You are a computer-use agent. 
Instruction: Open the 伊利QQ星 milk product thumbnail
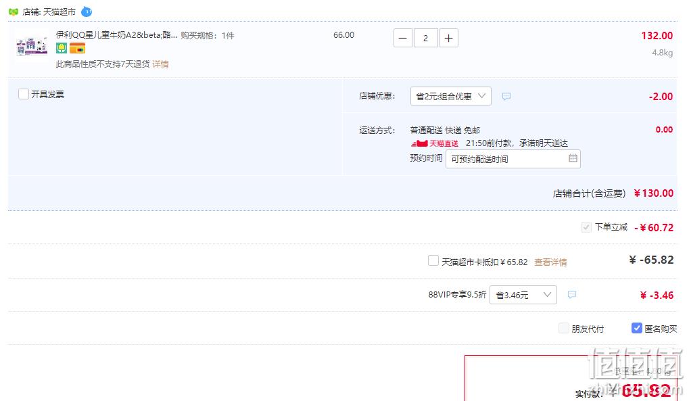[32, 46]
